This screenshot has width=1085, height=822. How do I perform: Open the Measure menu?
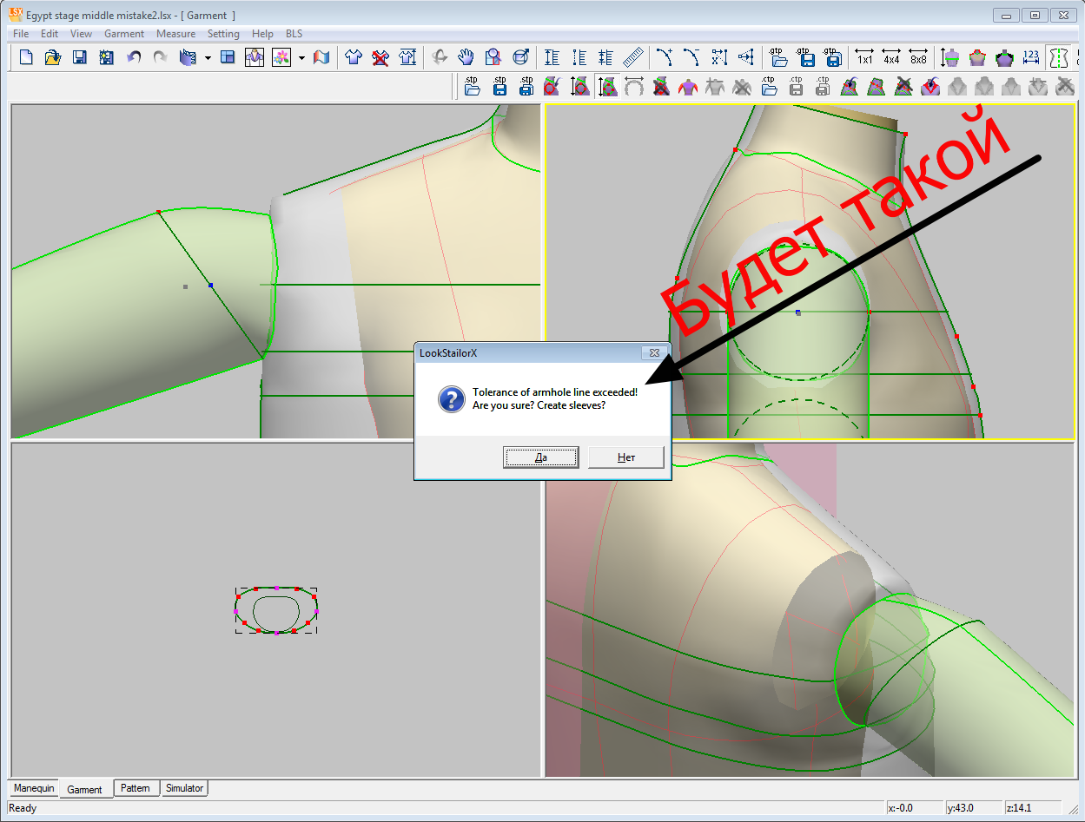175,34
